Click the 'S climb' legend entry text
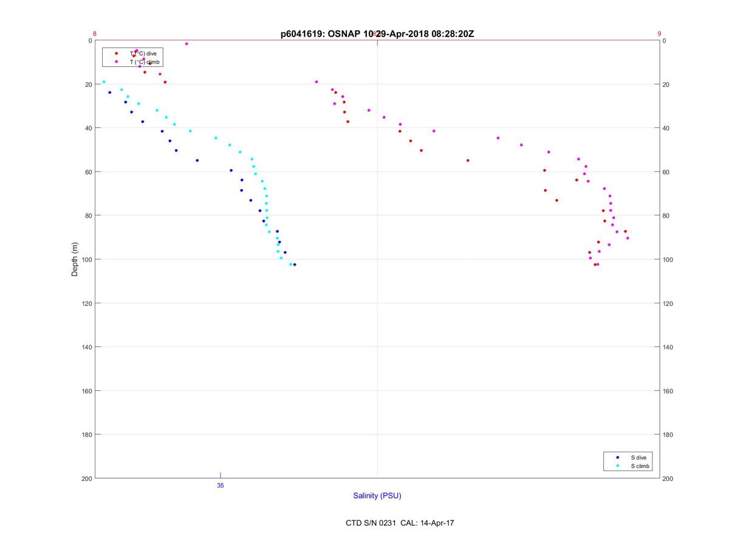Viewport: 729px width, 538px height. [640, 466]
